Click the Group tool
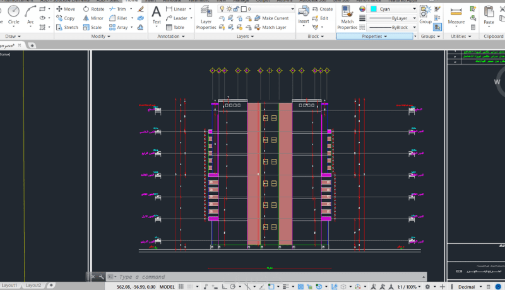This screenshot has width=505, height=290. [425, 14]
